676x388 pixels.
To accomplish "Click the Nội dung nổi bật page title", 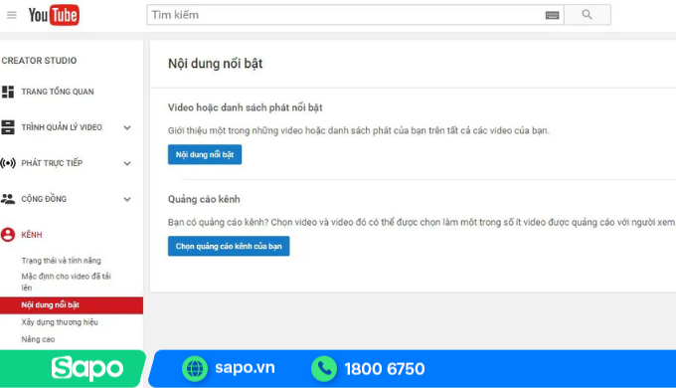I will [x=215, y=64].
